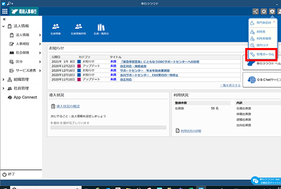This screenshot has width=281, height=189.
Task: Expand the 社員管理 tree arrow
Action: [4, 88]
